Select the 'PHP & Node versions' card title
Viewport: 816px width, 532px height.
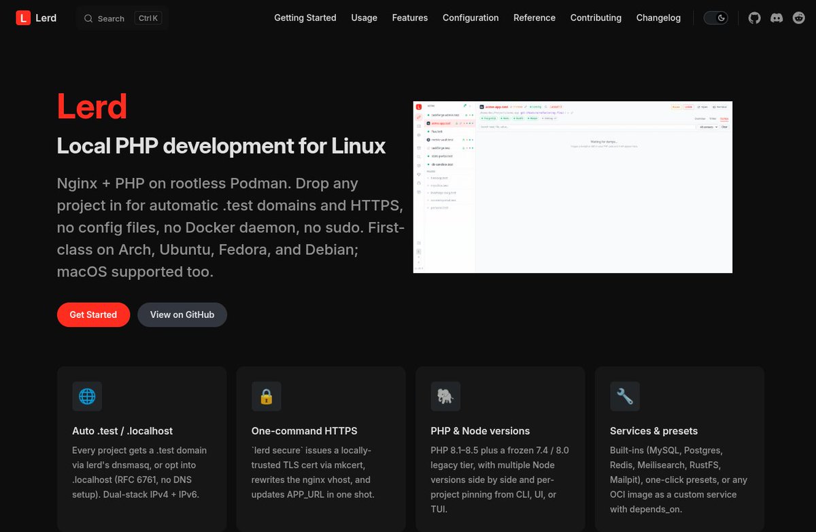pos(480,431)
